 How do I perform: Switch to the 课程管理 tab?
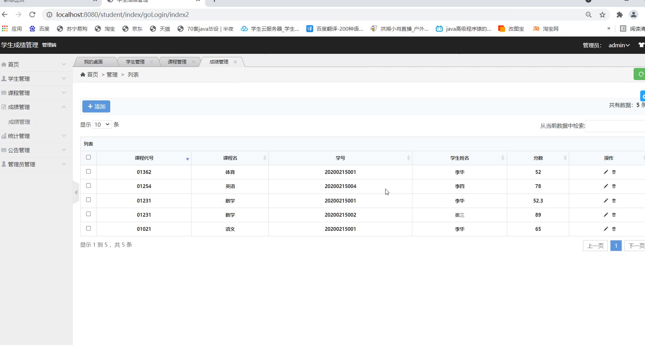[177, 62]
